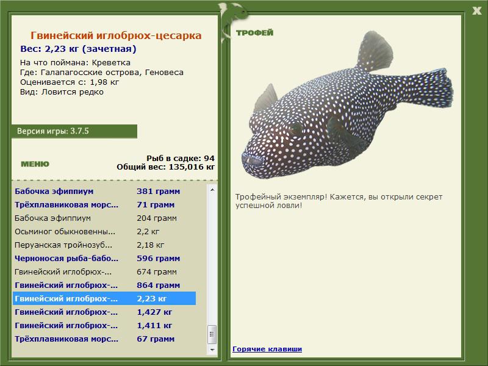Image resolution: width=488 pixels, height=366 pixels.
Task: Select Бабочка эфиппиум 381 грамм row
Action: (104, 191)
